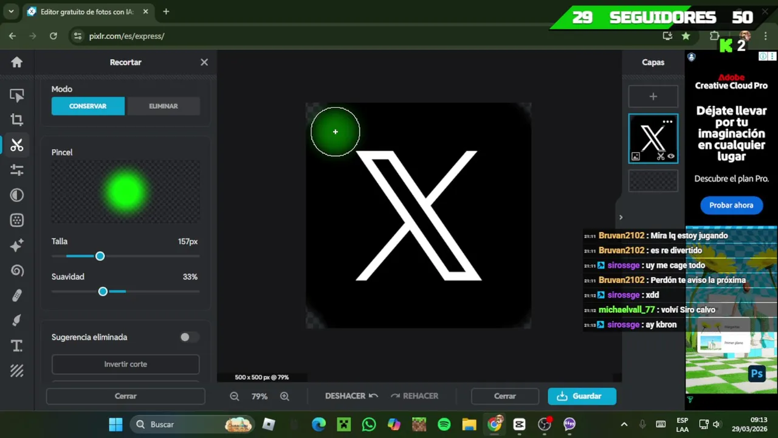
Task: Open the Adjust sliders tool
Action: [x=17, y=170]
